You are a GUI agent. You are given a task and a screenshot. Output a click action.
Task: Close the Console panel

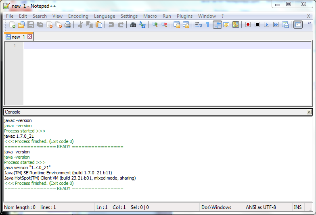(309, 112)
